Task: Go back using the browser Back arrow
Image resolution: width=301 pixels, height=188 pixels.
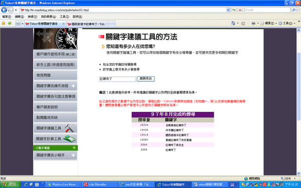Action: [4, 10]
